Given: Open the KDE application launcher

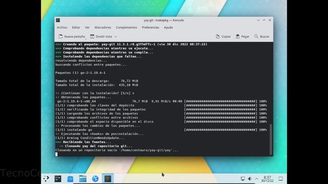Looking at the screenshot, I should click(46, 178).
